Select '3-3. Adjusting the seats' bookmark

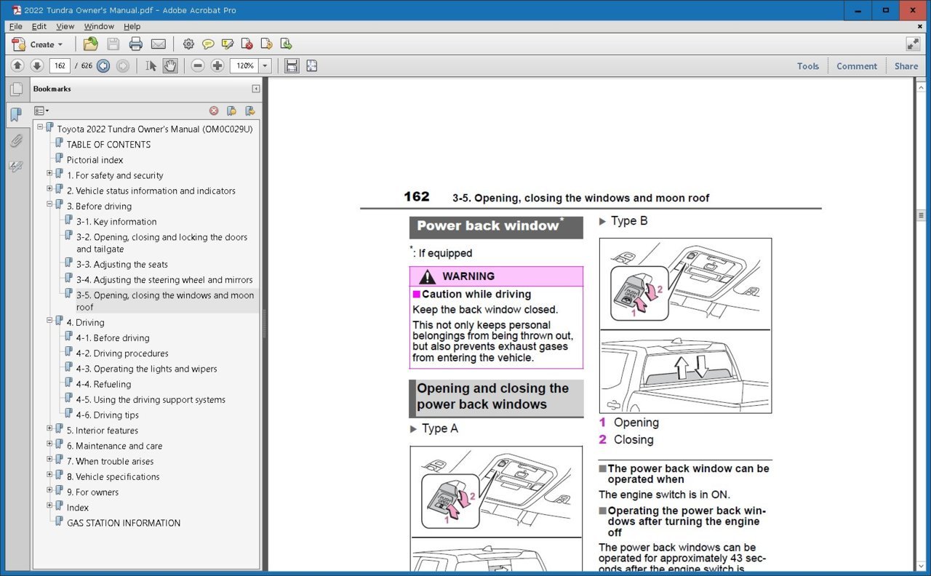[x=121, y=265]
